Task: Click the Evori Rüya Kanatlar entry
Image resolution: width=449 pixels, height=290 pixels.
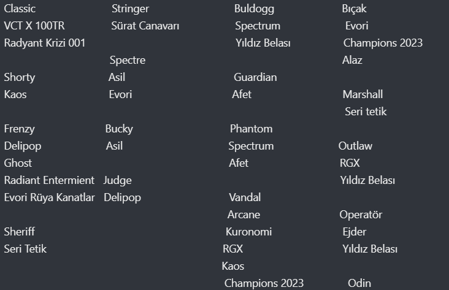Action: (x=49, y=197)
